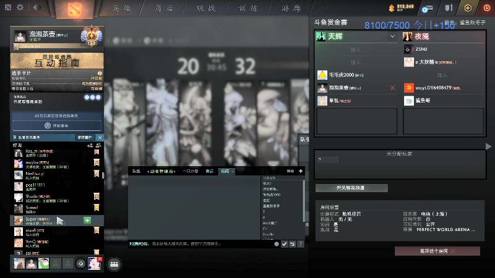This screenshot has width=495, height=278.
Task: Join the first empty 天辉 slot
Action: click(x=356, y=49)
